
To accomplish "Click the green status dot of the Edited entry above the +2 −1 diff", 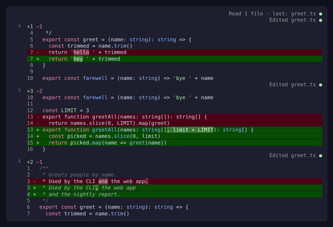I will 321,156.
